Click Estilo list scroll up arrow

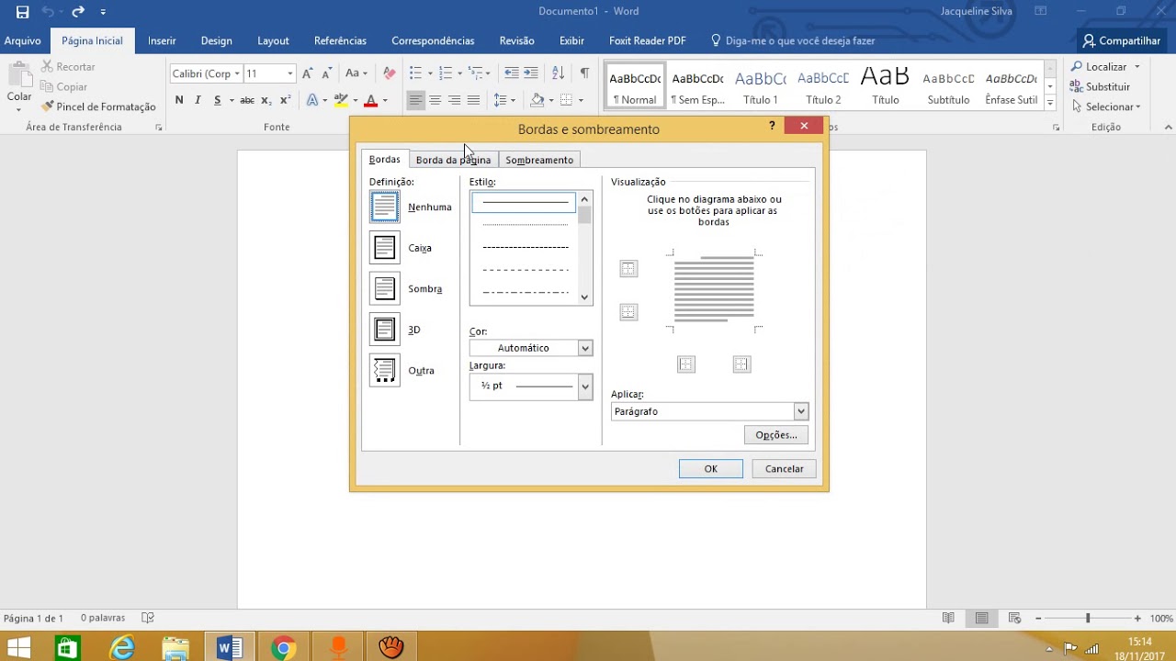[x=585, y=198]
